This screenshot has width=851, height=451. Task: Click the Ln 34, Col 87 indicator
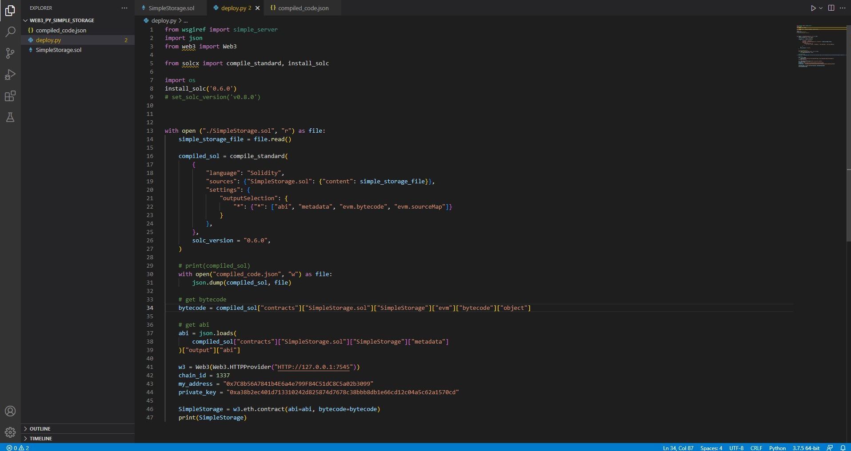tap(678, 447)
